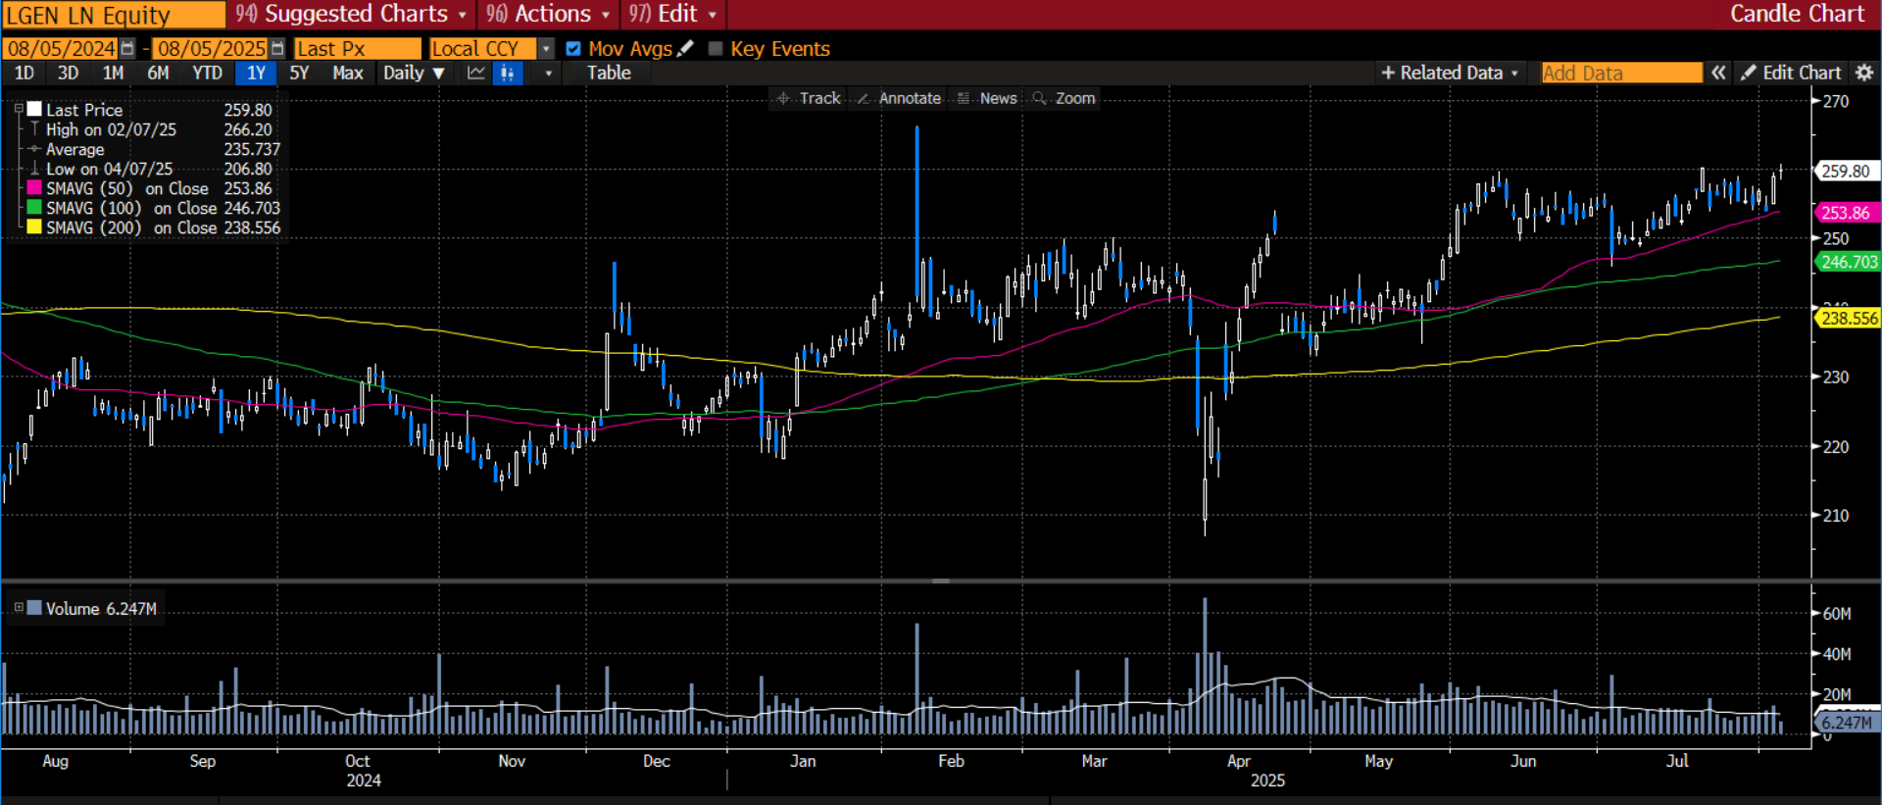Expand the Volume panel legend
Screen dimensions: 1882x805
tap(19, 608)
